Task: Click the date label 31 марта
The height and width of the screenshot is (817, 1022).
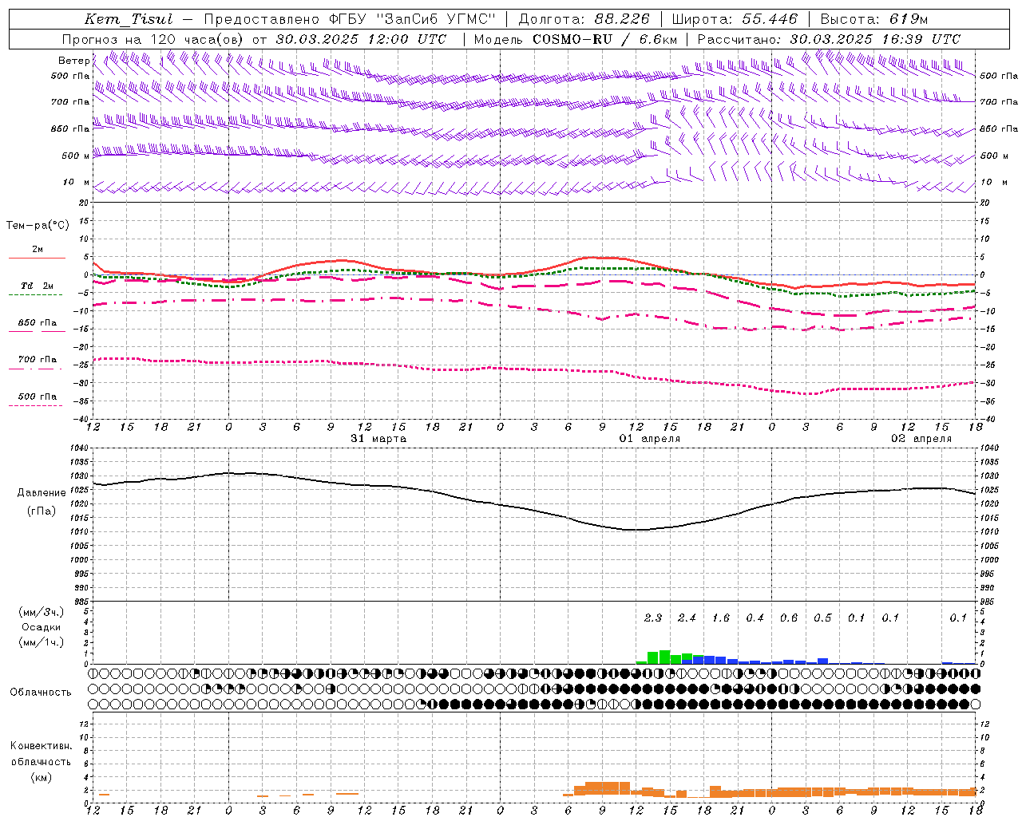Action: [x=378, y=439]
